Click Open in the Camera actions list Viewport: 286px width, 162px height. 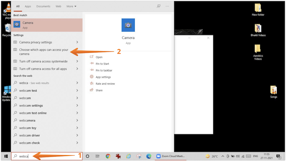coord(99,57)
